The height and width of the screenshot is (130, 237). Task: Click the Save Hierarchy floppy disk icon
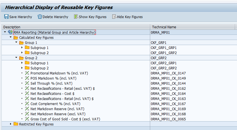click(6, 17)
